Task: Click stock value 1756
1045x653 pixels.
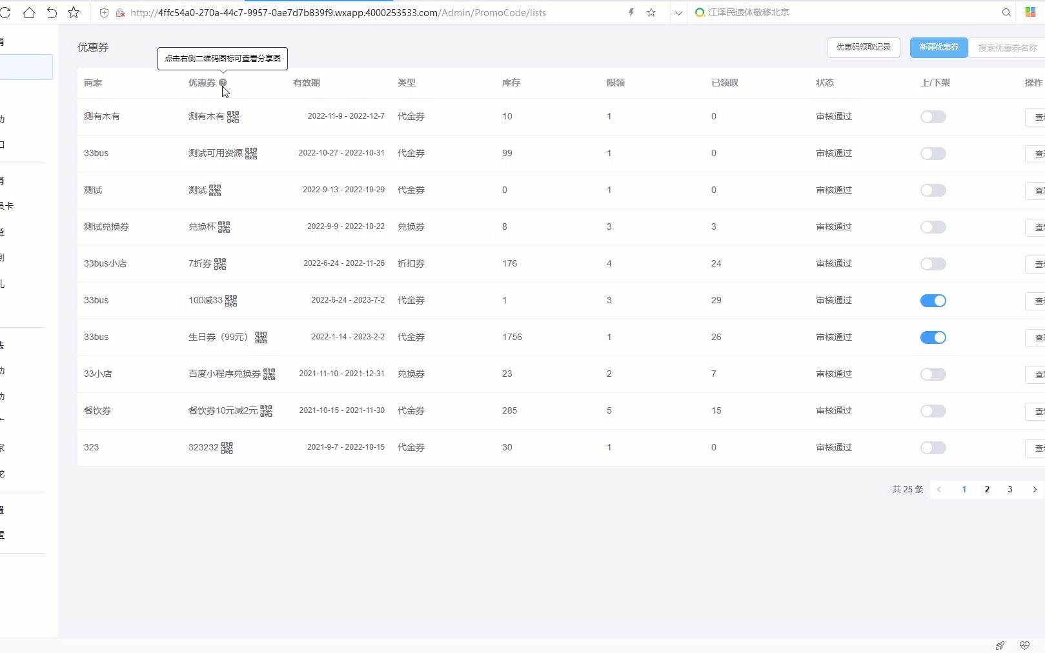Action: click(512, 337)
